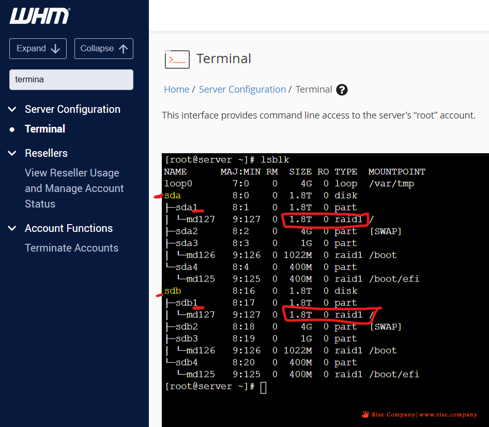The width and height of the screenshot is (489, 427).
Task: Click the 'Terminal' page heading
Action: tap(224, 58)
